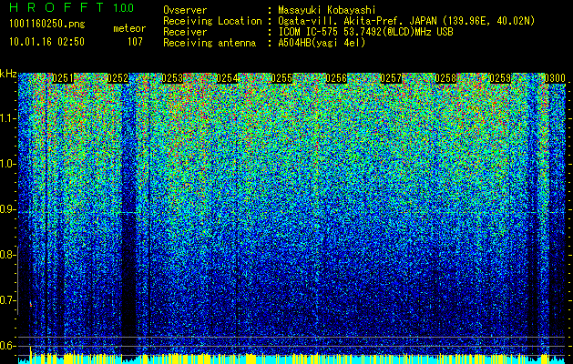Click the 0251 time marker

pyautogui.click(x=63, y=78)
